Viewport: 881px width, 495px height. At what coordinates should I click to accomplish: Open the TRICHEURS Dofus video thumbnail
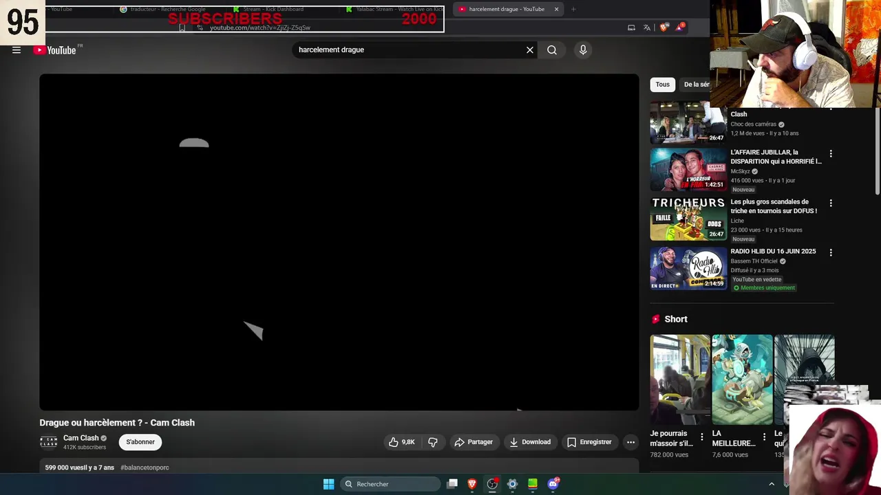(688, 219)
